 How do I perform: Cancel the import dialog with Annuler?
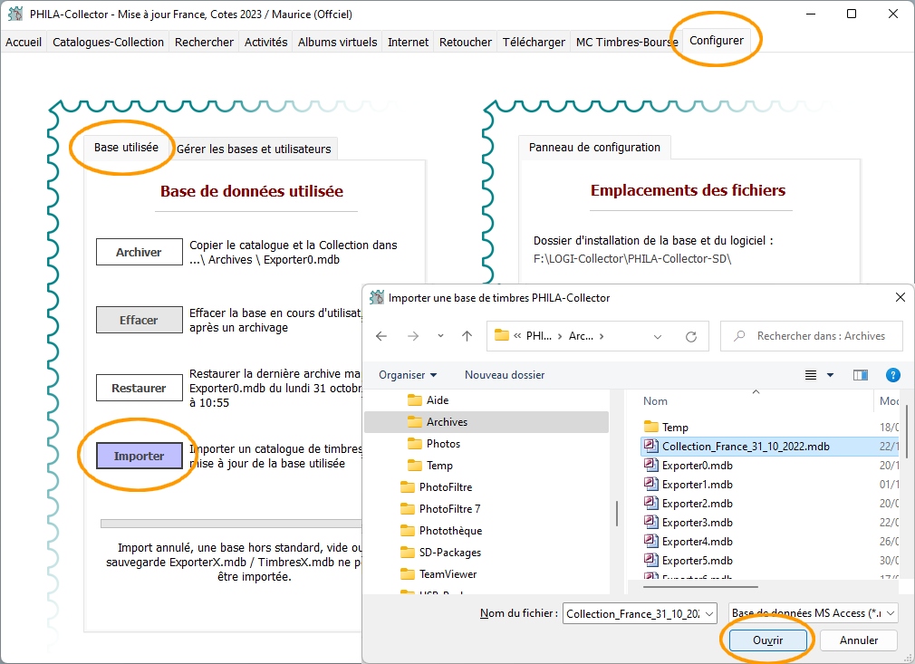point(859,640)
